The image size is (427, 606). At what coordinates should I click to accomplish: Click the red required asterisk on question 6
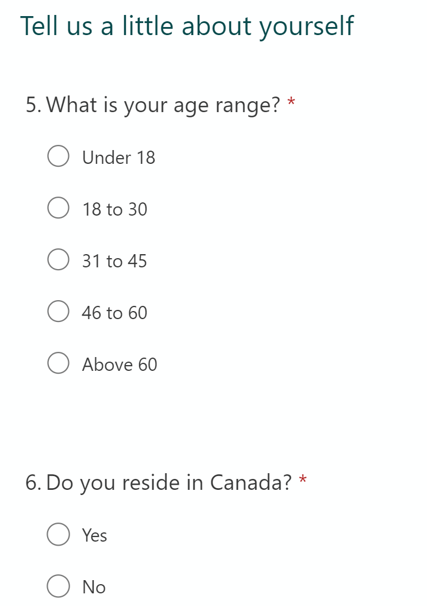(x=303, y=480)
